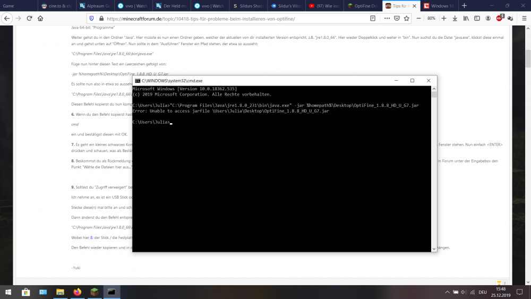Show site security padlock details
Image resolution: width=531 pixels, height=299 pixels.
coord(101,19)
